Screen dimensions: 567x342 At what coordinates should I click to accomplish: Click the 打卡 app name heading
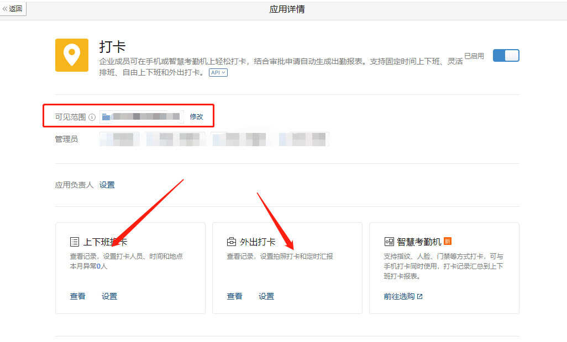pyautogui.click(x=112, y=47)
